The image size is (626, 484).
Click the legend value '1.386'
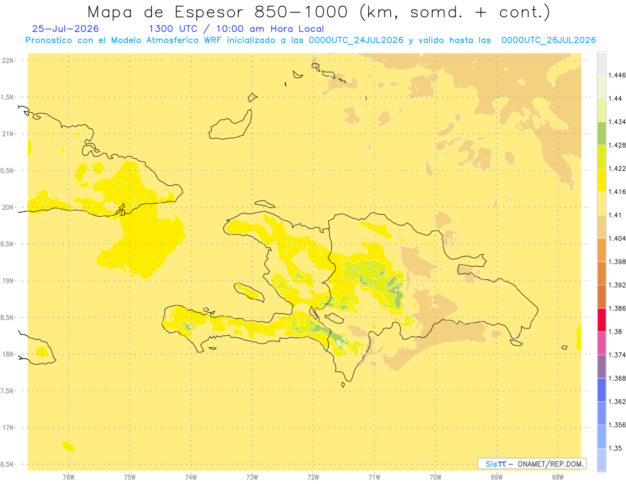pyautogui.click(x=617, y=309)
